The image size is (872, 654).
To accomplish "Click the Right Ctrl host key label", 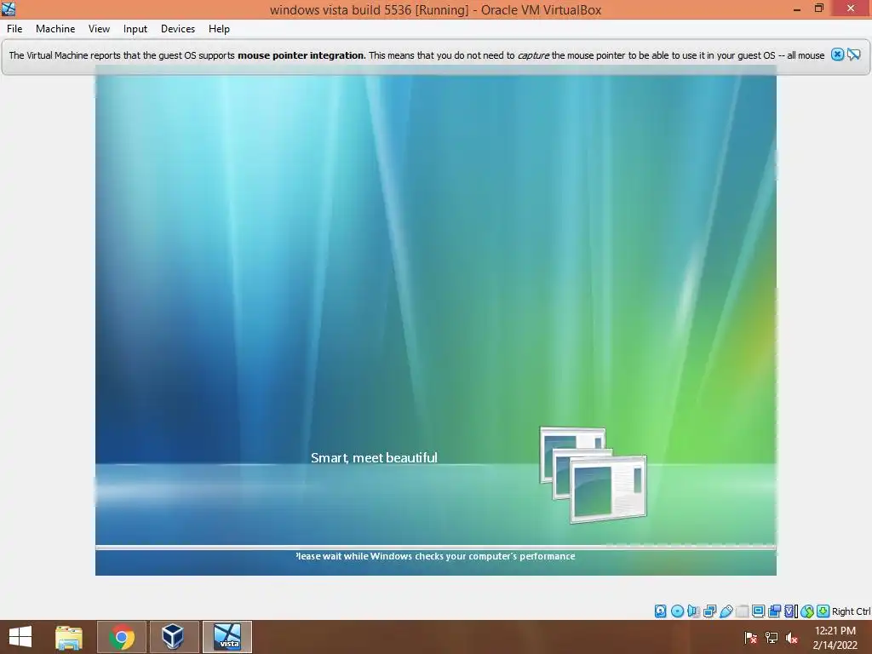I will [851, 611].
